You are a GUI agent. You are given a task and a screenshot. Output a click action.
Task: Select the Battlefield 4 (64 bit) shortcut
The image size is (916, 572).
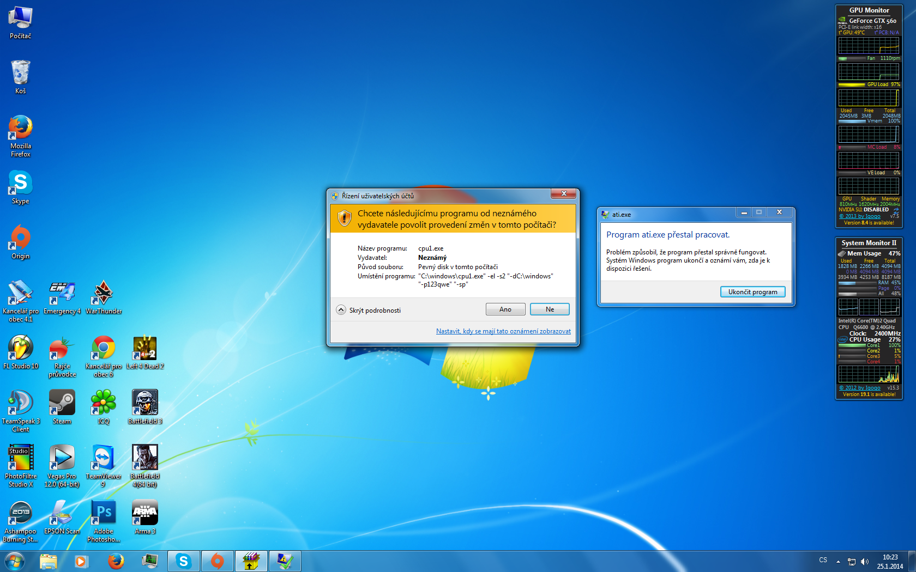pyautogui.click(x=145, y=466)
